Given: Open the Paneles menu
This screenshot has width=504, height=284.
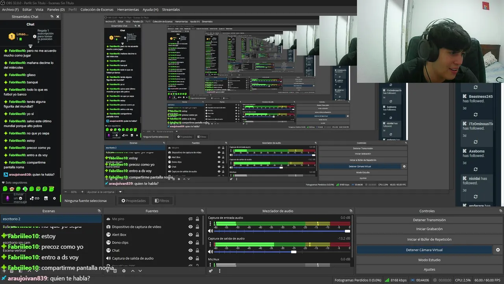Looking at the screenshot, I should 56,9.
